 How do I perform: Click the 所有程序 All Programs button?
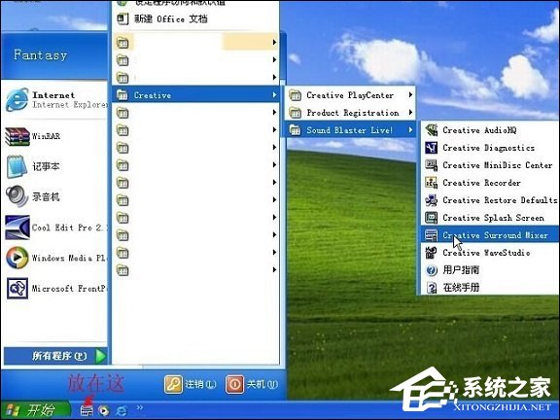[x=55, y=356]
